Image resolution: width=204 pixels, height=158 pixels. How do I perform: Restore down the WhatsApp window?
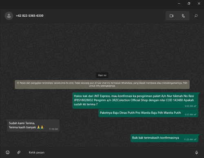pyautogui.click(x=189, y=4)
